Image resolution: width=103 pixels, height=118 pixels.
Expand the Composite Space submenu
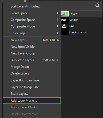pos(32,20)
